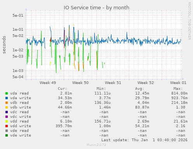
Task: Click the '5e-04' y-axis tick label
Action: pyautogui.click(x=18, y=77)
